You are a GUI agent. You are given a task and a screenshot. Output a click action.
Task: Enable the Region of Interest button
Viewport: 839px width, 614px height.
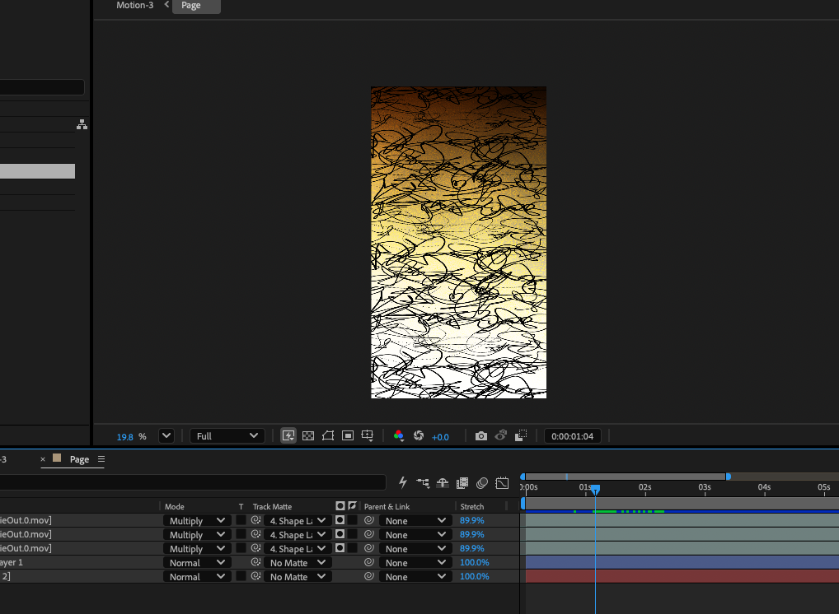pyautogui.click(x=348, y=435)
